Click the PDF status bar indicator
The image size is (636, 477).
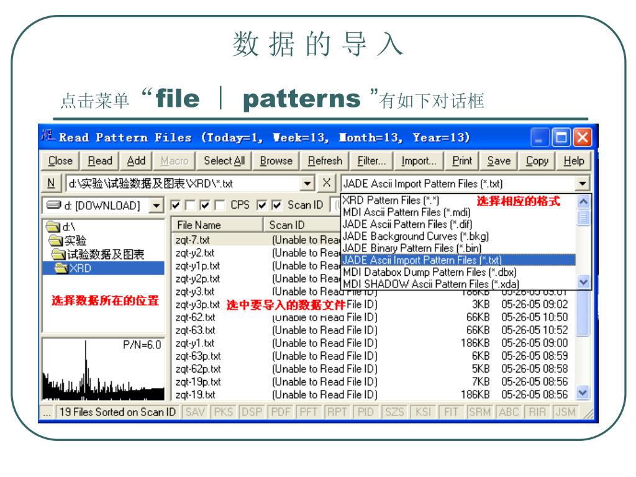coord(281,412)
